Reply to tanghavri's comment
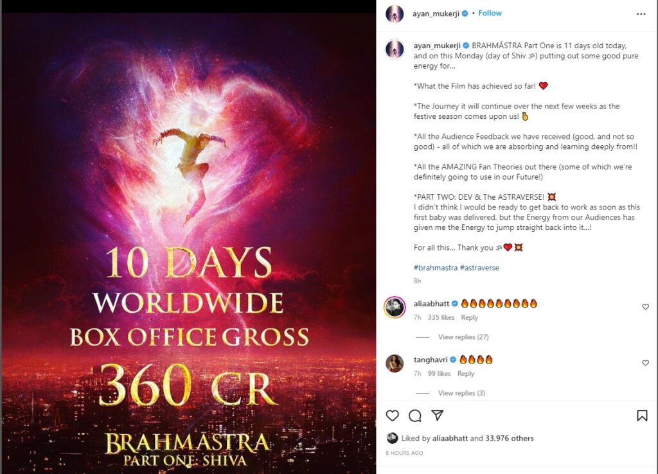 pyautogui.click(x=466, y=373)
